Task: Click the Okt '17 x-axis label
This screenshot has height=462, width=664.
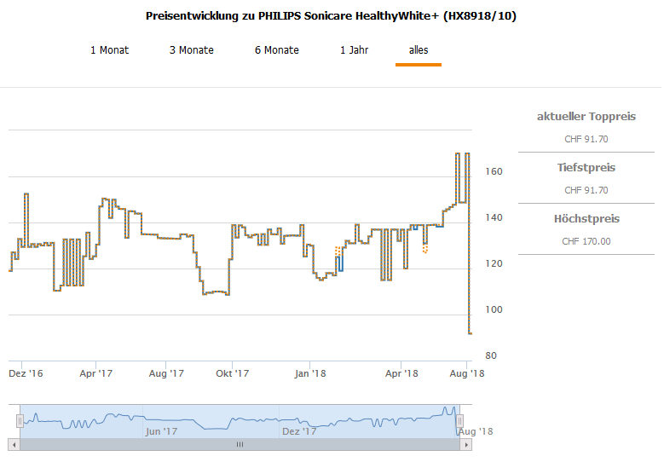Action: click(232, 373)
